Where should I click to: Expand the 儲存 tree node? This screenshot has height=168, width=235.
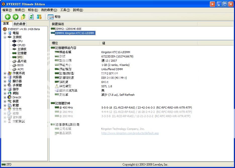(5, 89)
